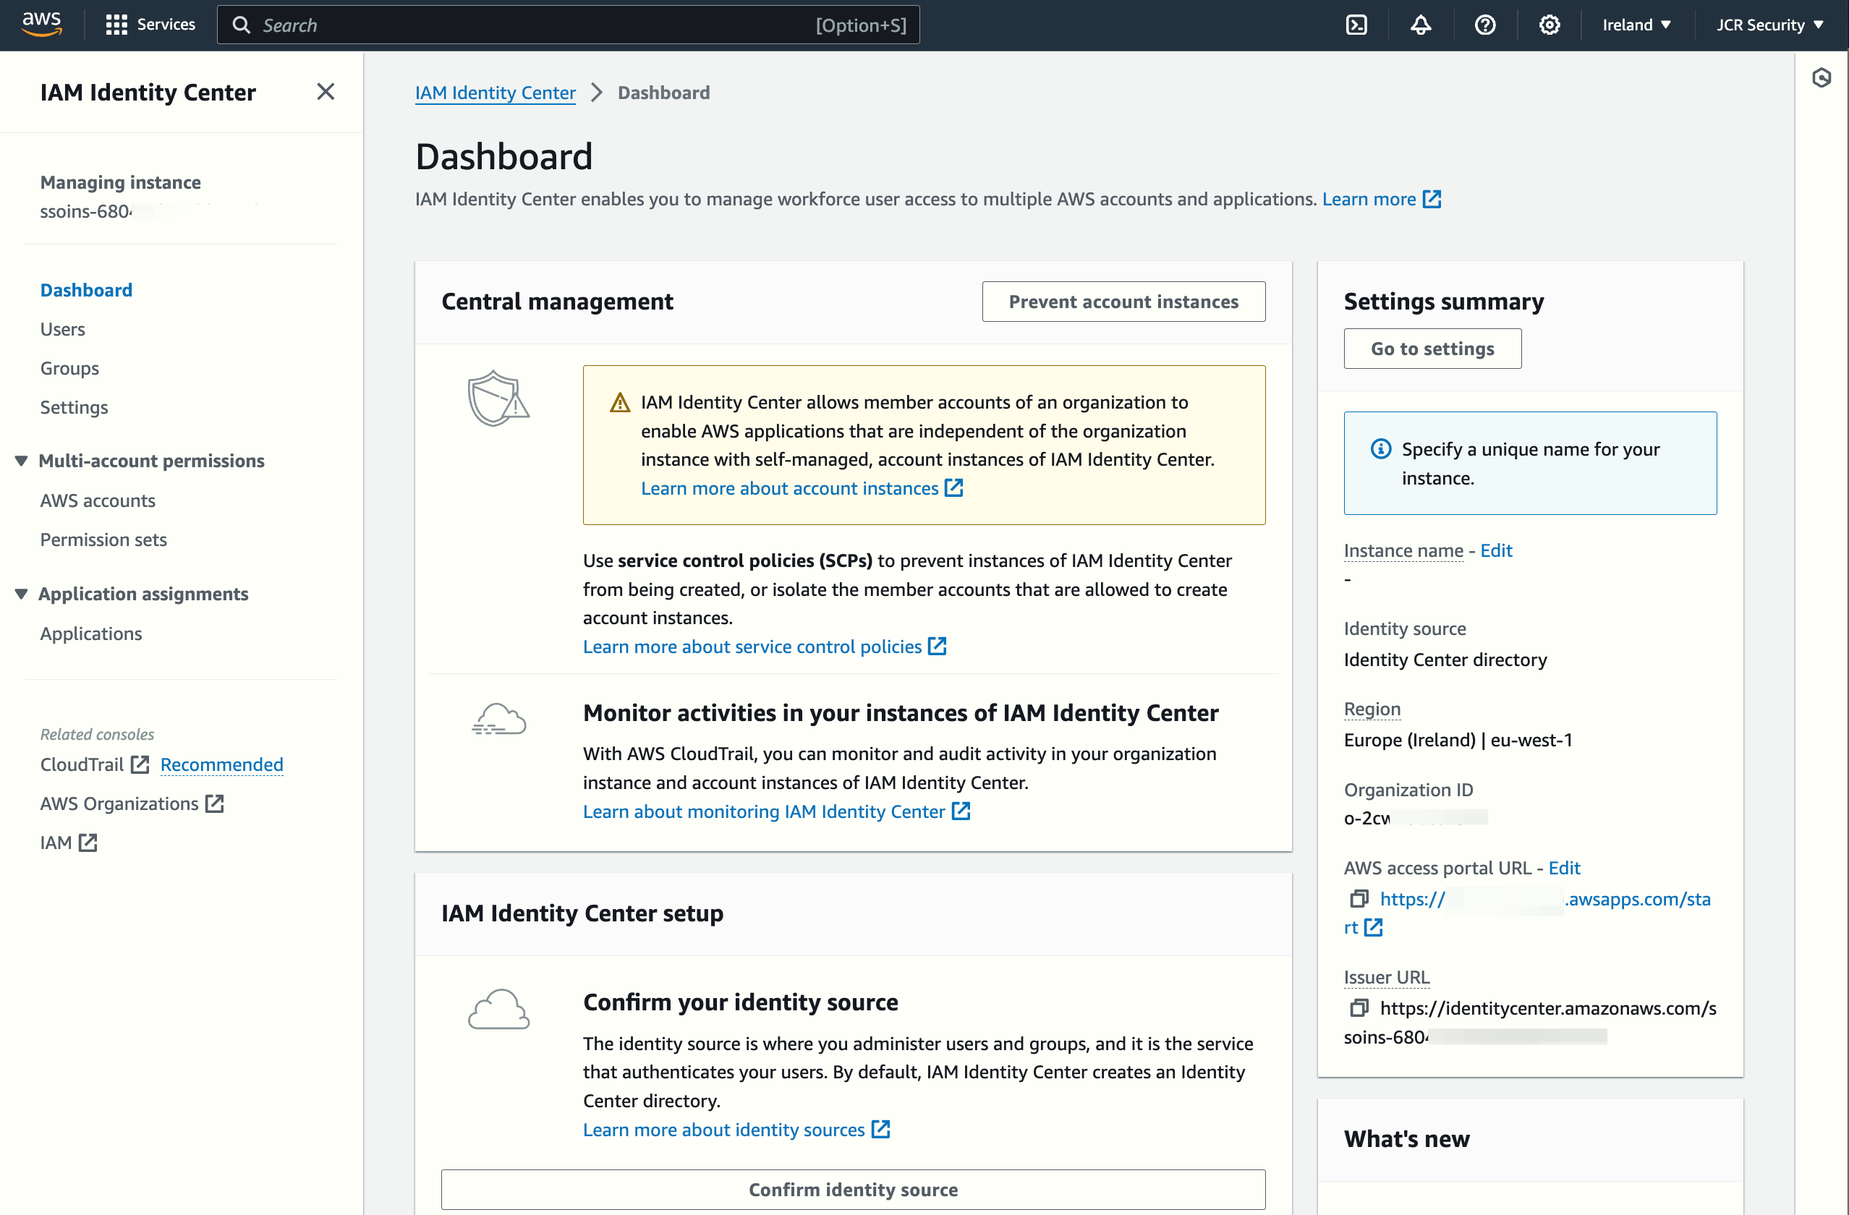Edit the Instance name
The width and height of the screenshot is (1849, 1215).
click(1495, 550)
